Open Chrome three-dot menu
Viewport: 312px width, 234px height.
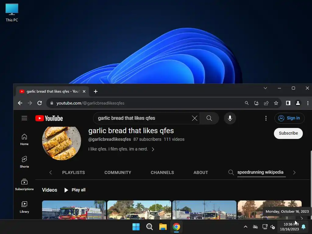click(x=308, y=103)
